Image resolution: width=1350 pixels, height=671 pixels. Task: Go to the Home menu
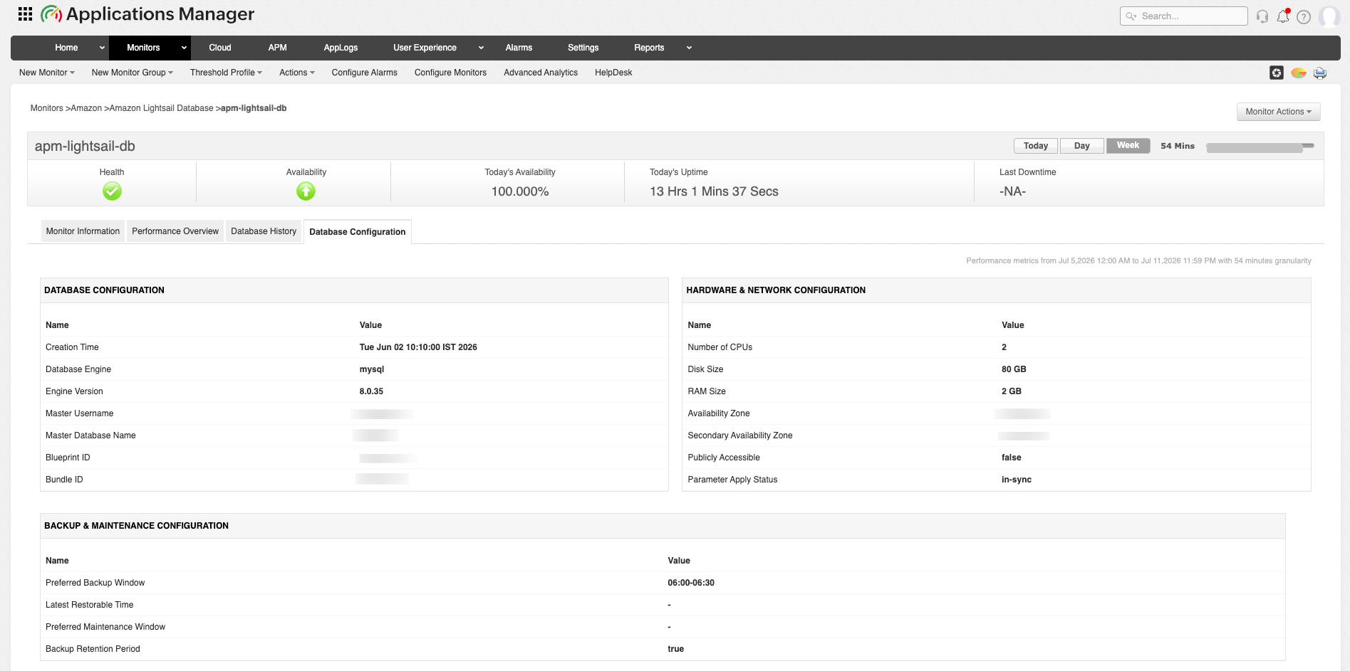point(66,48)
